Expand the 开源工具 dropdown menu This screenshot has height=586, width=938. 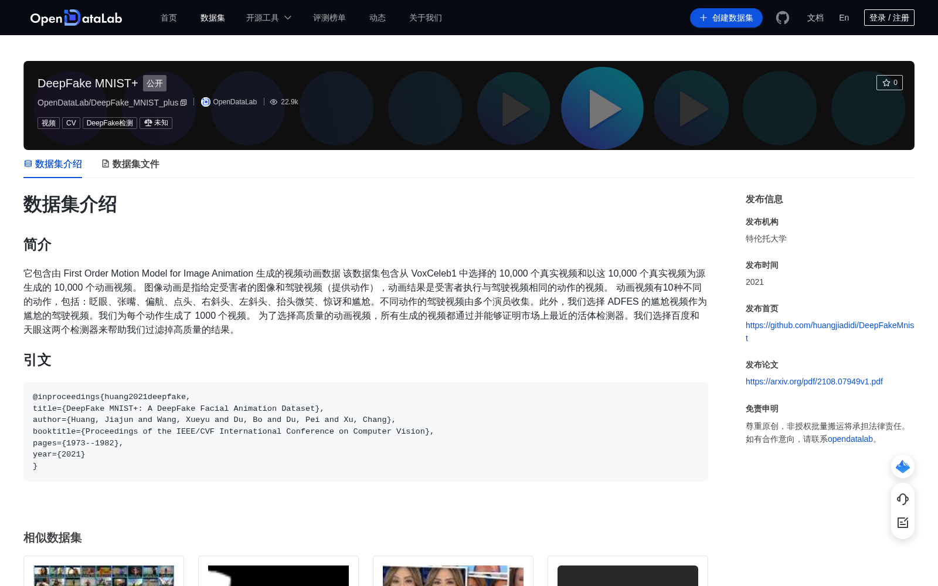coord(269,18)
